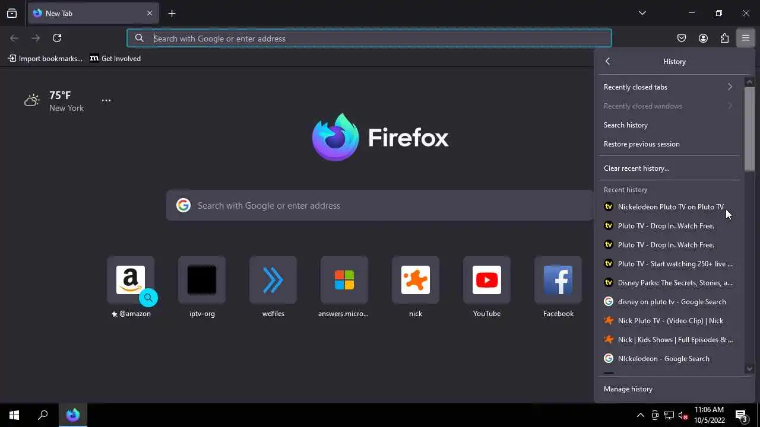This screenshot has height=427, width=760.
Task: Choose Clear recent history option
Action: [669, 168]
